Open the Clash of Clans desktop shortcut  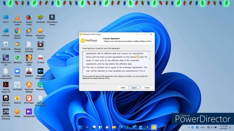click(x=29, y=60)
